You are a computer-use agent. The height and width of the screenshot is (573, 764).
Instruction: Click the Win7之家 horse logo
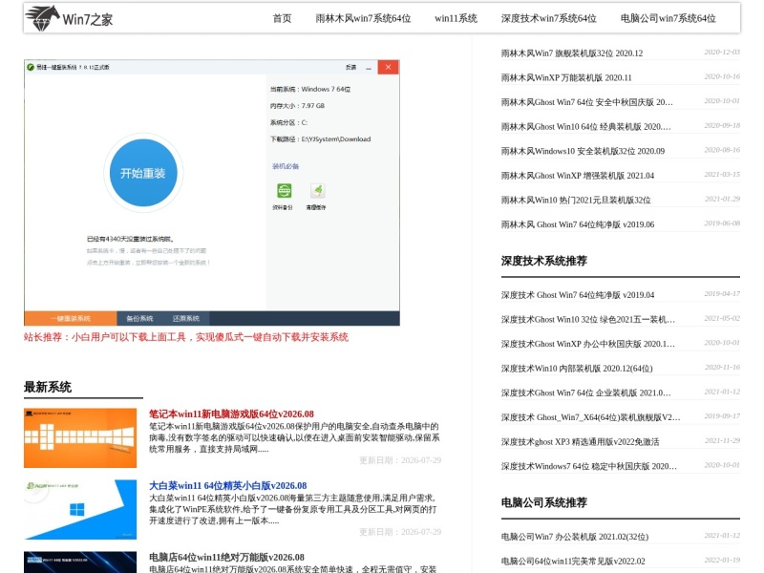coord(69,18)
